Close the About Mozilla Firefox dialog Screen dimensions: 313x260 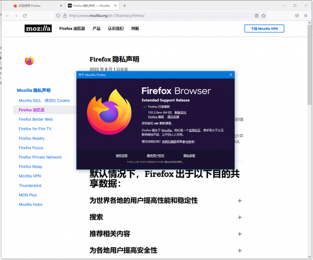231,75
